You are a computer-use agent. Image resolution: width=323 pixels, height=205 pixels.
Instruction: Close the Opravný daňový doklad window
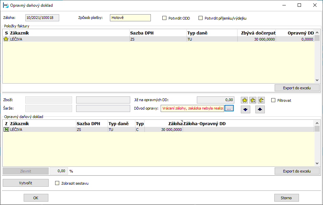tap(315, 5)
